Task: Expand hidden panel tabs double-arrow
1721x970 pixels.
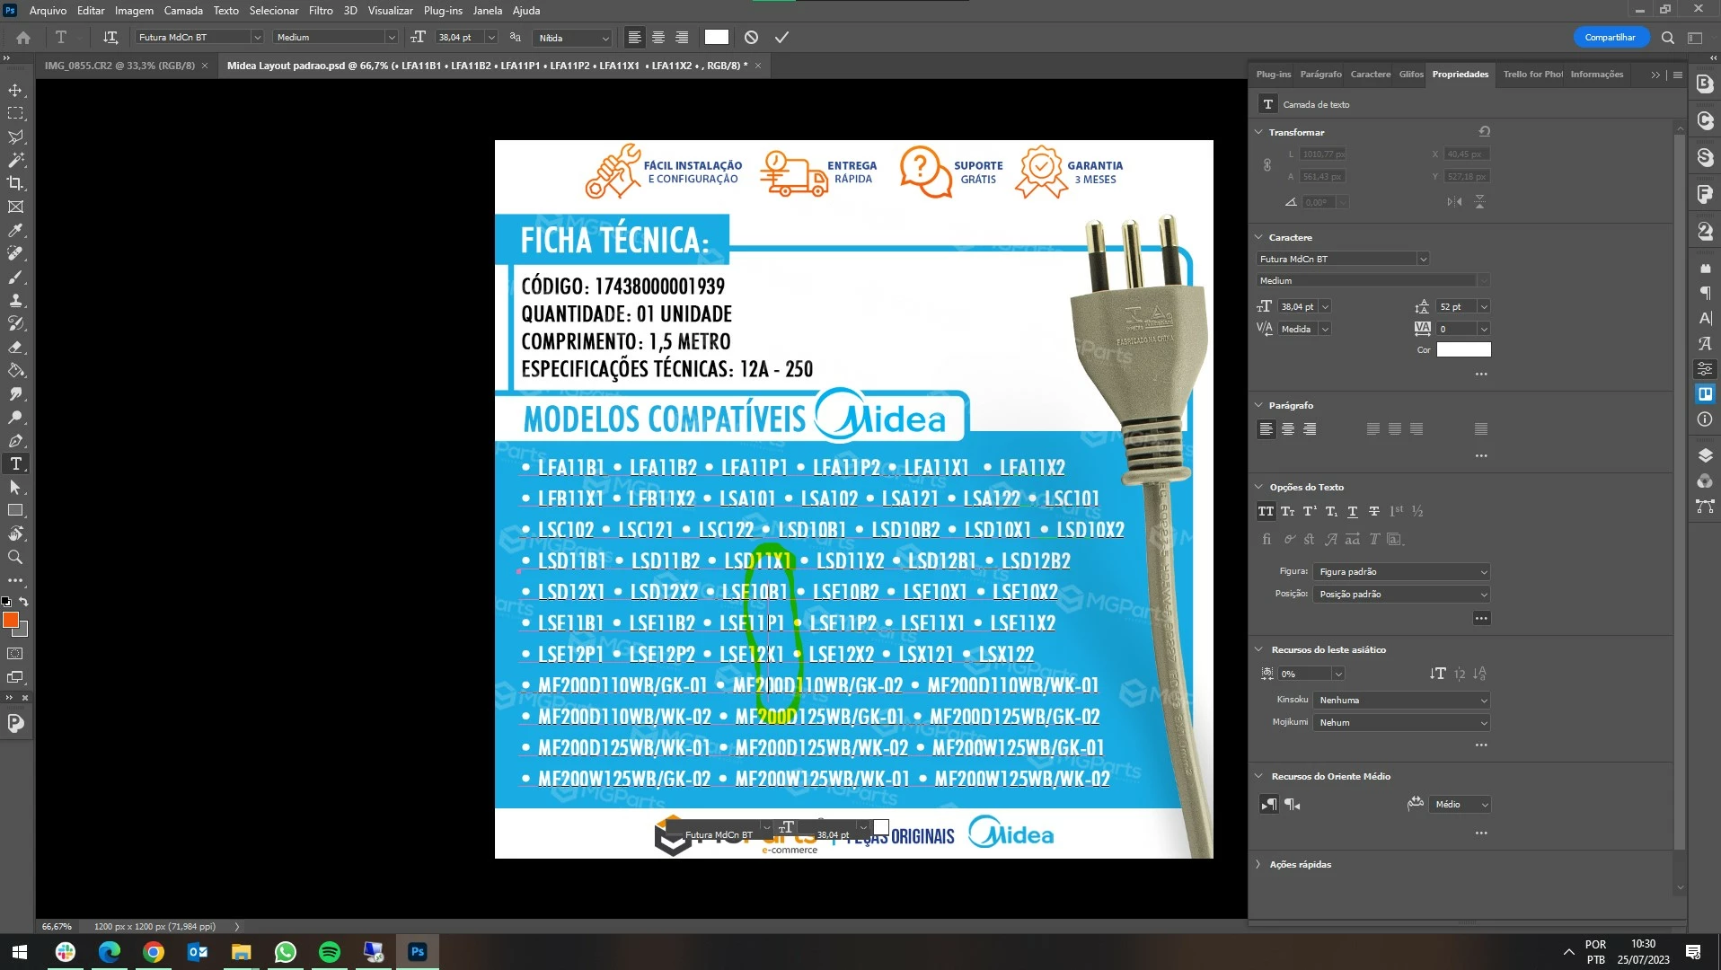Action: tap(1655, 75)
